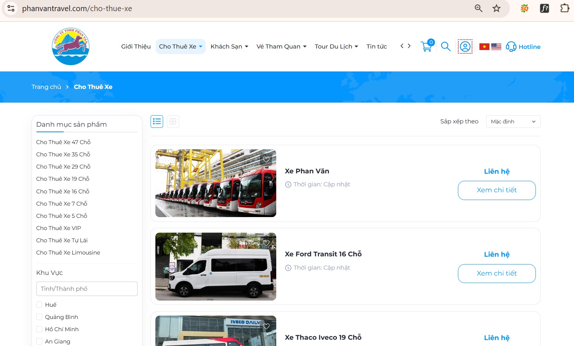Screen dimensions: 574x346
Task: Switch to grid view layout
Action: point(173,121)
